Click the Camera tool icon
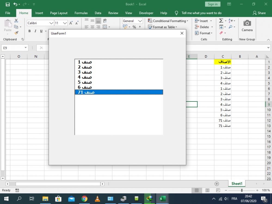This screenshot has width=272, height=204. click(247, 23)
